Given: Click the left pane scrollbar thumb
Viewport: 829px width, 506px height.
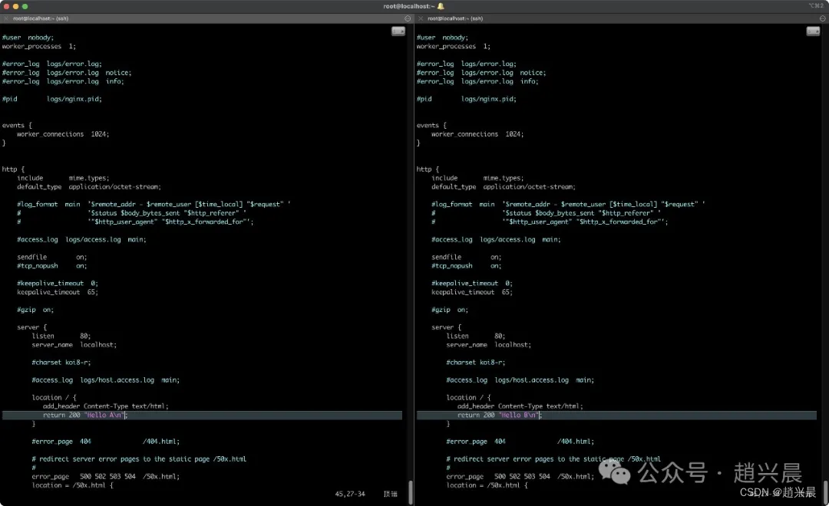Looking at the screenshot, I should coord(410,492).
